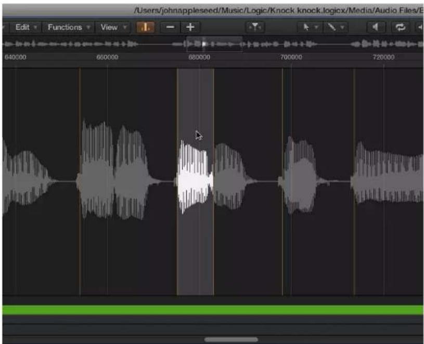Click the green region bar below waveform
This screenshot has width=424, height=344.
[213, 310]
